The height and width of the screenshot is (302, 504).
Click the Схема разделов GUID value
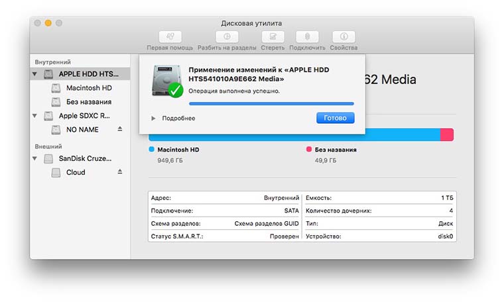[267, 224]
